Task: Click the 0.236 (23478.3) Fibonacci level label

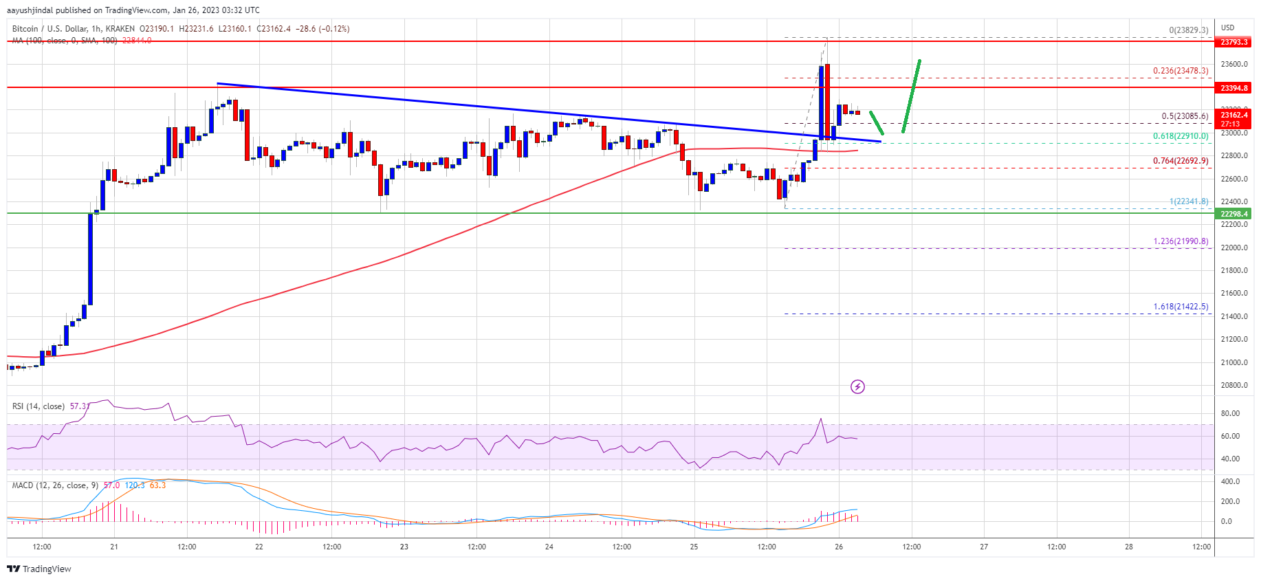Action: [x=1180, y=71]
